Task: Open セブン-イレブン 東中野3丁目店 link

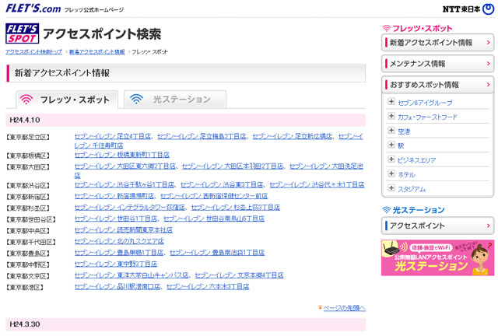Action: [x=116, y=264]
